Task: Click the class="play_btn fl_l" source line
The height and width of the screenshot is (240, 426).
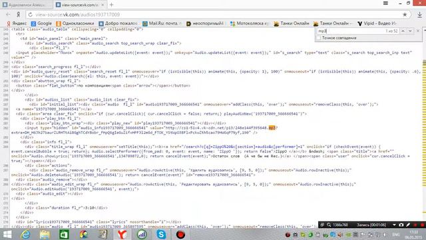Action: [51, 119]
